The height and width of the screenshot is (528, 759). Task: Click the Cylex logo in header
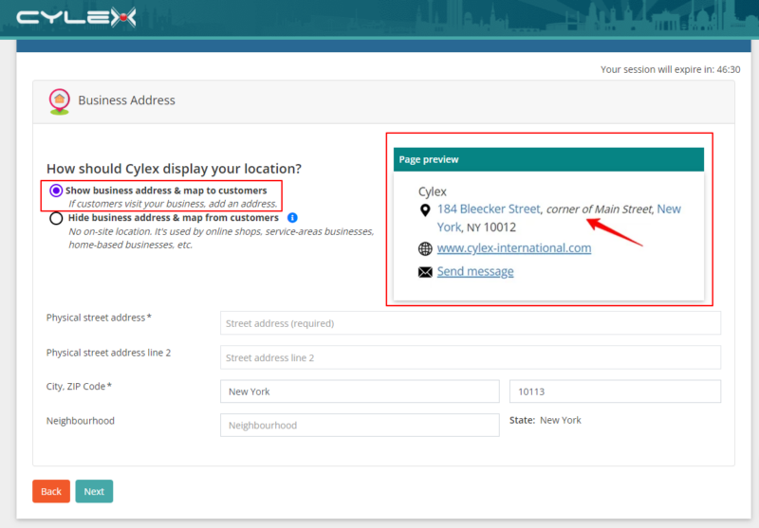coord(76,18)
